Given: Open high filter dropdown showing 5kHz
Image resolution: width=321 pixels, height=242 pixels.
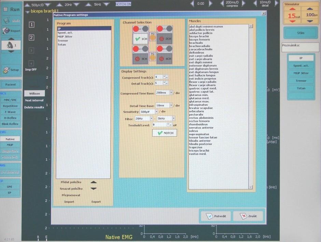Looking at the screenshot, I should click(173, 118).
